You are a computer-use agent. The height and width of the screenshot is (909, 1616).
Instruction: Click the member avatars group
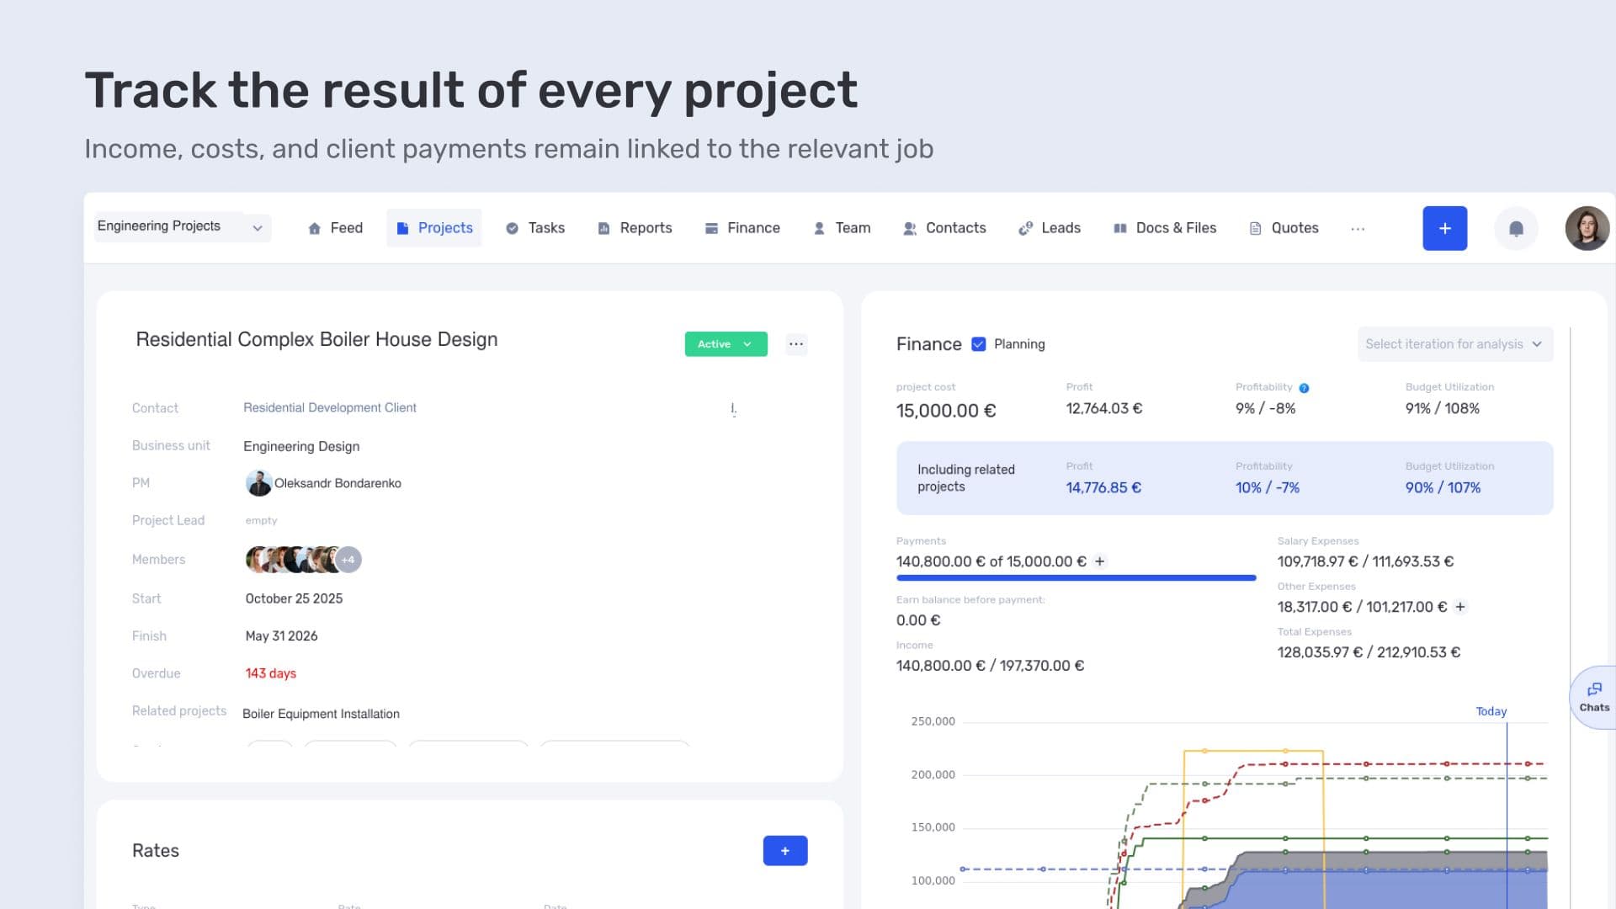303,560
